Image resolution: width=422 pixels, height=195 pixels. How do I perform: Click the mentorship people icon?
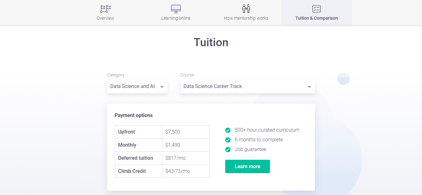(246, 9)
